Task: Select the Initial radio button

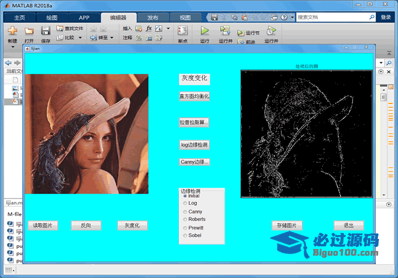Action: (x=185, y=196)
